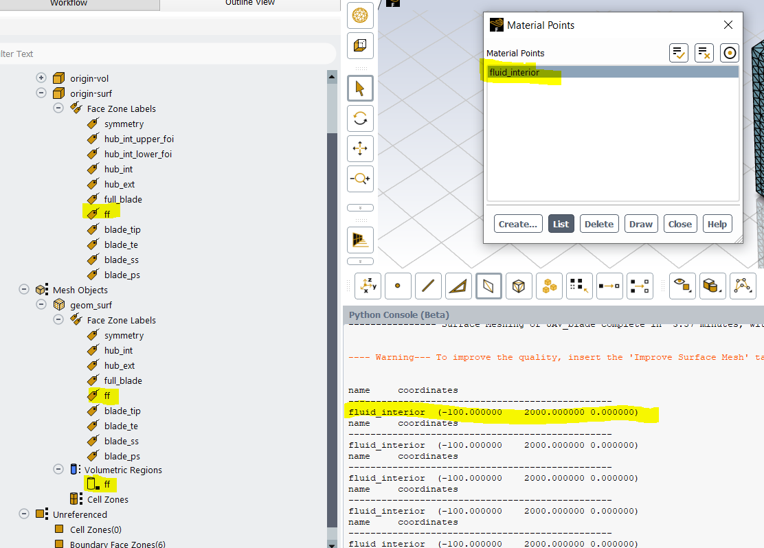Select all material points in dialog list
Image resolution: width=764 pixels, height=548 pixels.
click(679, 53)
